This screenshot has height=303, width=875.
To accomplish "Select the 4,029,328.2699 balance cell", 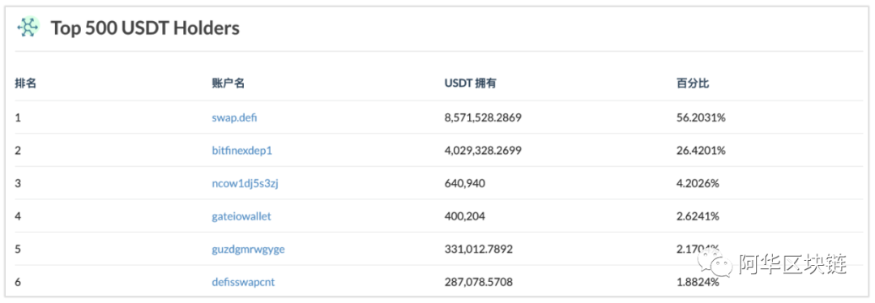I will 483,151.
